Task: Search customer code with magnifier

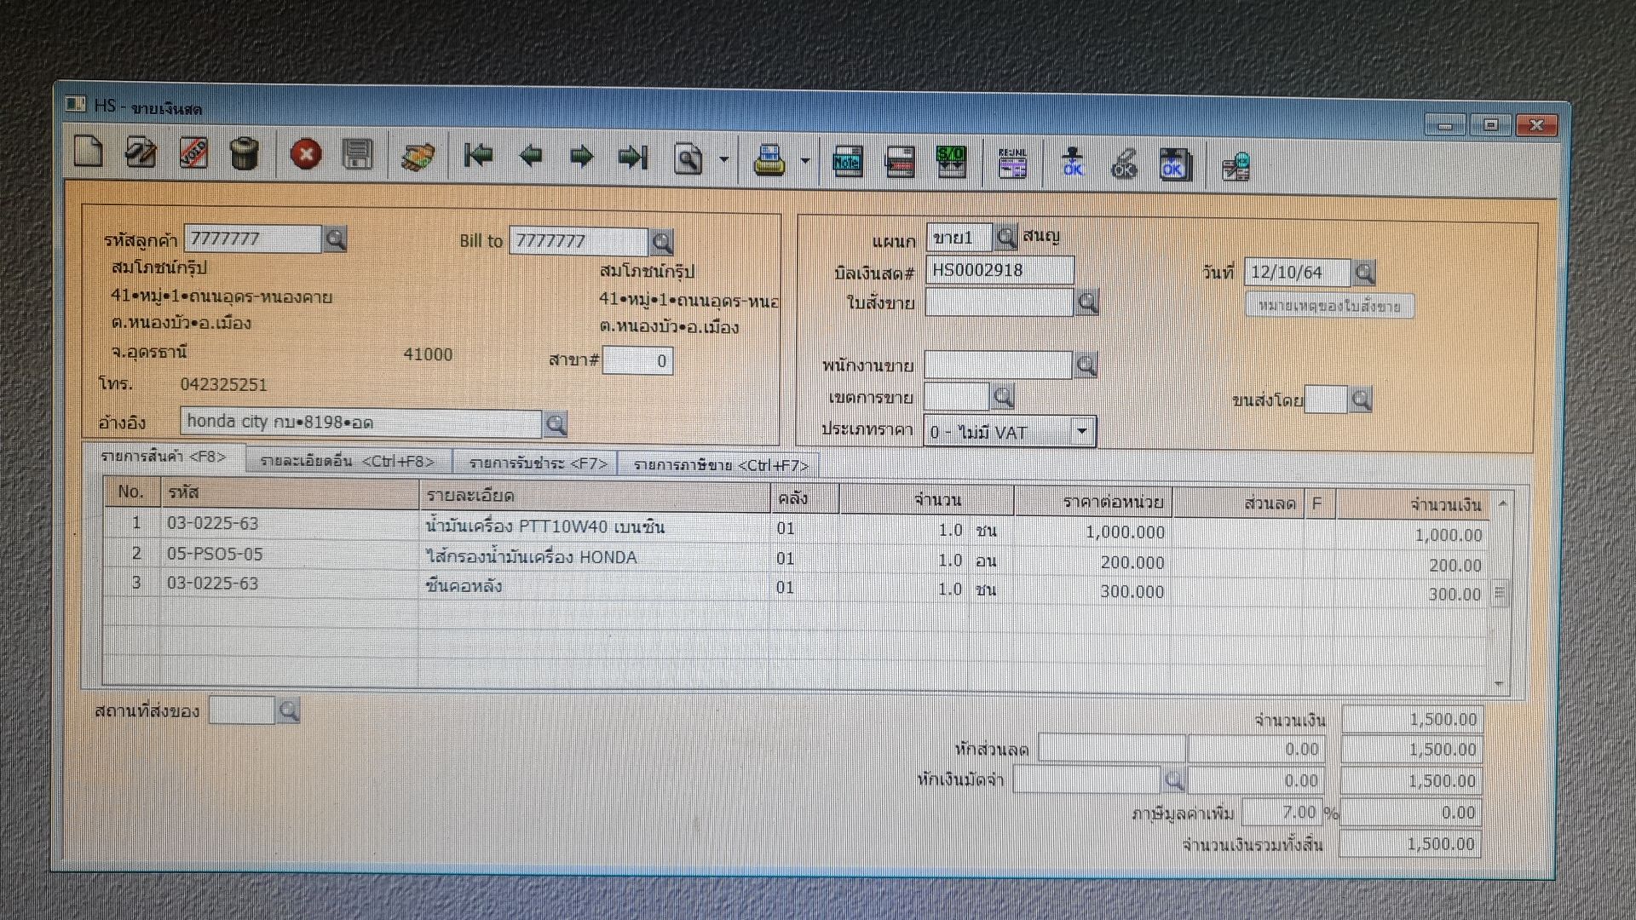Action: [335, 239]
